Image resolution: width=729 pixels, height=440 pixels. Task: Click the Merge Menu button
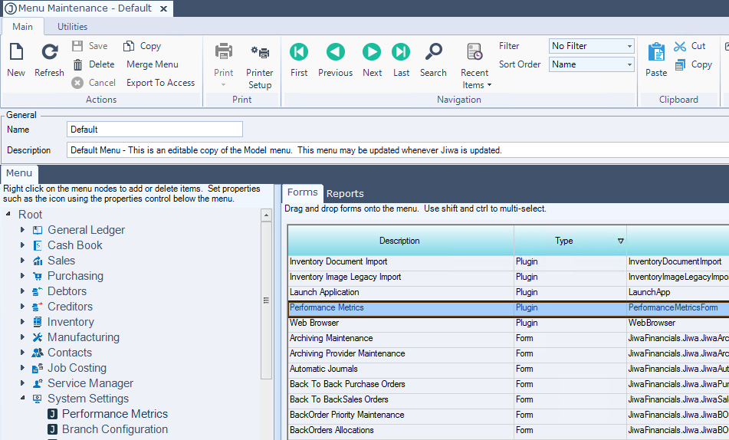point(152,64)
